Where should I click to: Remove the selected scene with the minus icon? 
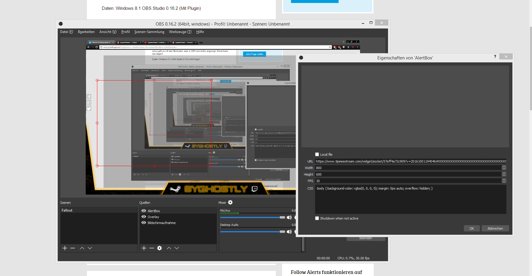click(x=73, y=248)
